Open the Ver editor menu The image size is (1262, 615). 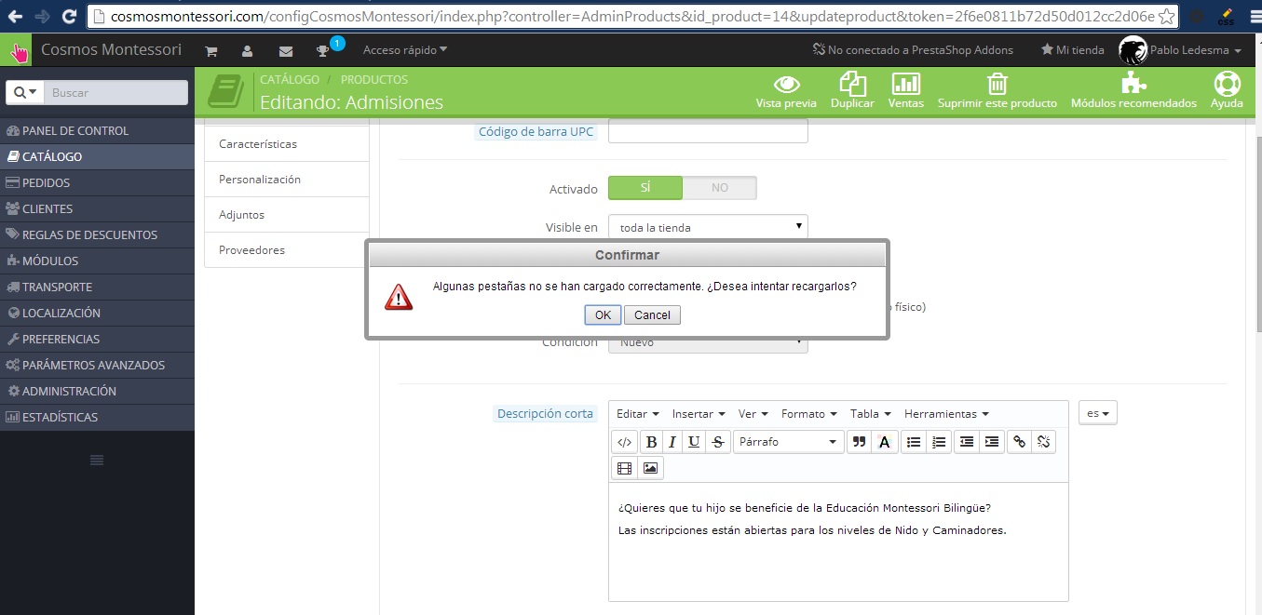tap(753, 414)
